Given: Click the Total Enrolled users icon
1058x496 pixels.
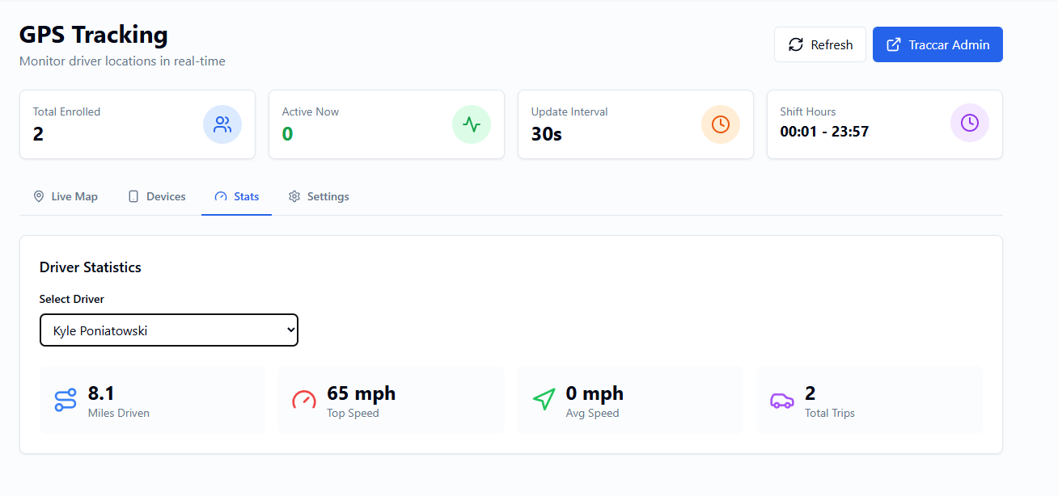Looking at the screenshot, I should 222,124.
